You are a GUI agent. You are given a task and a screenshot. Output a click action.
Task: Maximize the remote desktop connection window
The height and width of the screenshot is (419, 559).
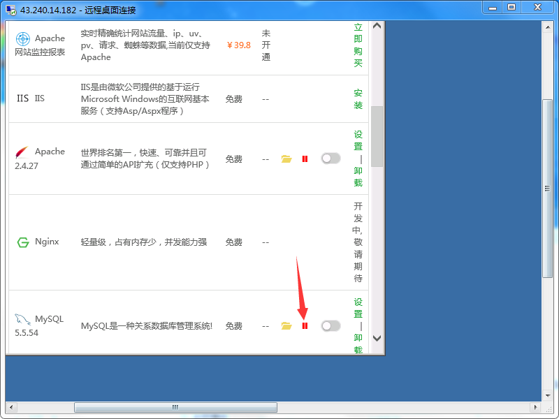511,8
